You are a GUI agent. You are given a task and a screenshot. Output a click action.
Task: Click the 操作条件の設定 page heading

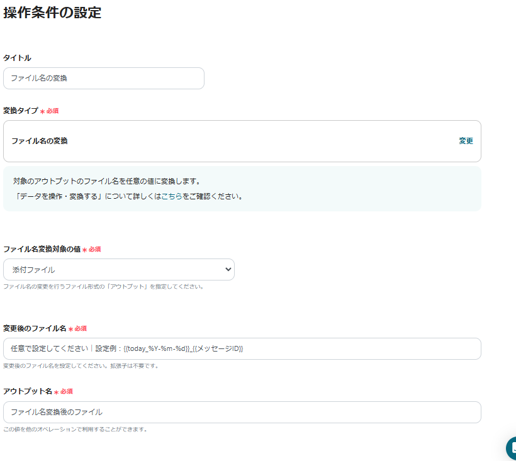coord(52,13)
